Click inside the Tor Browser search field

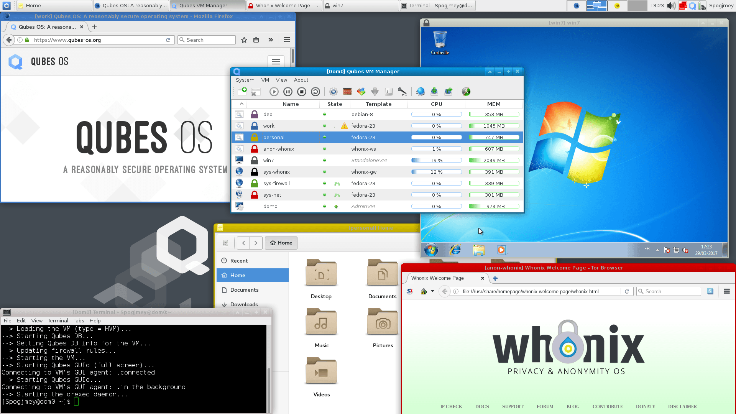669,291
